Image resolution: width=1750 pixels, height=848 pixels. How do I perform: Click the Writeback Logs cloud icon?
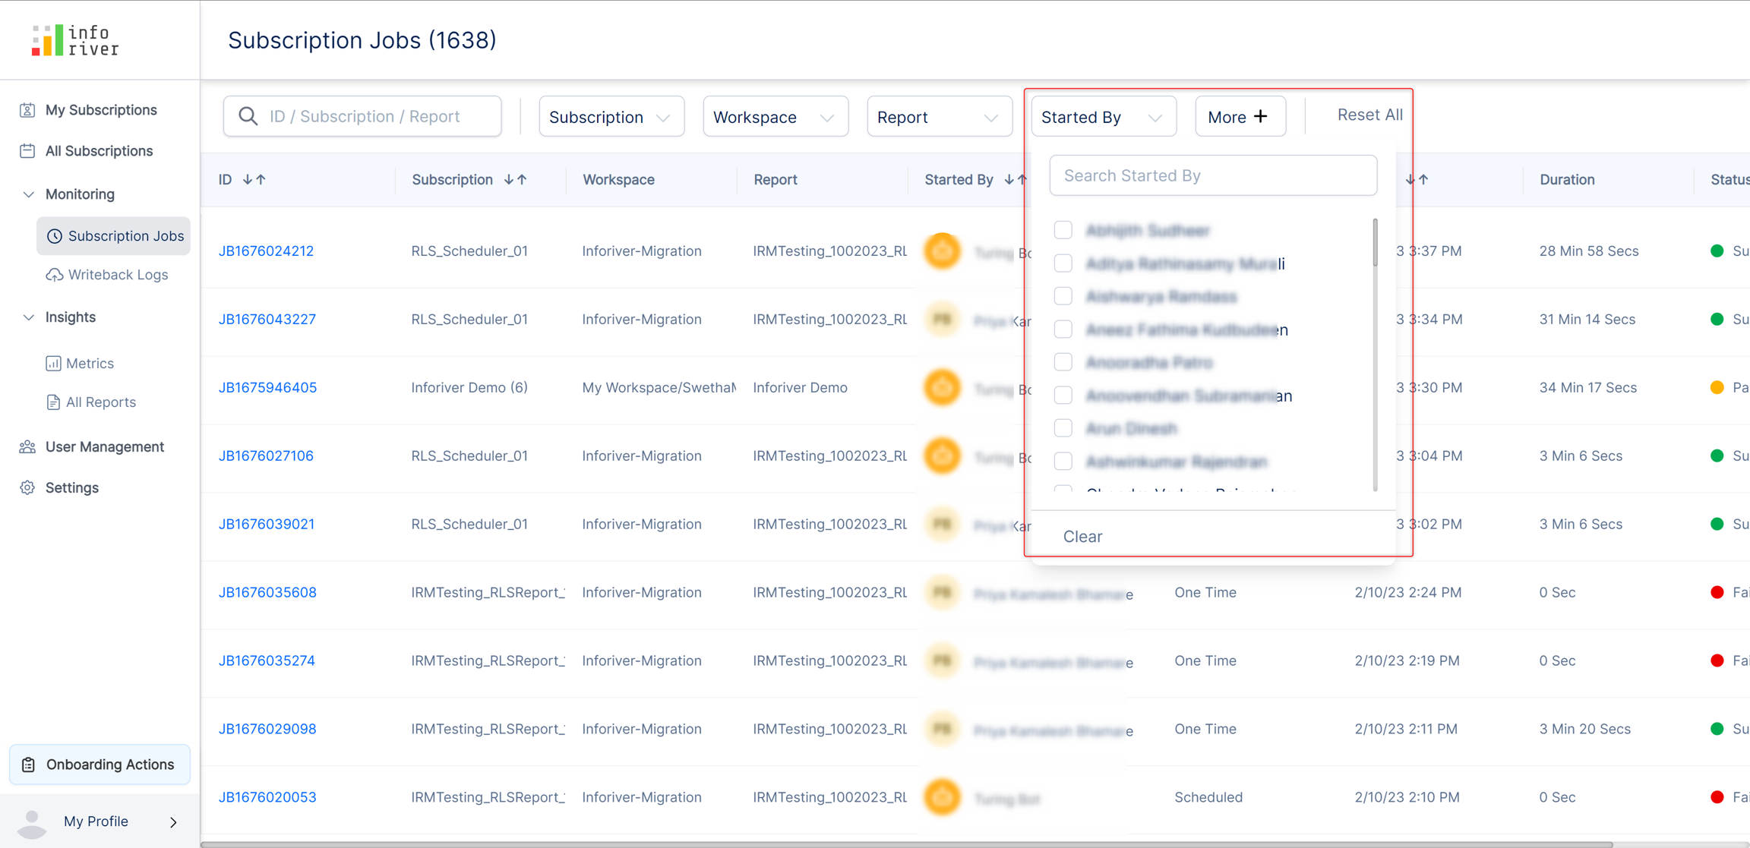click(x=54, y=275)
